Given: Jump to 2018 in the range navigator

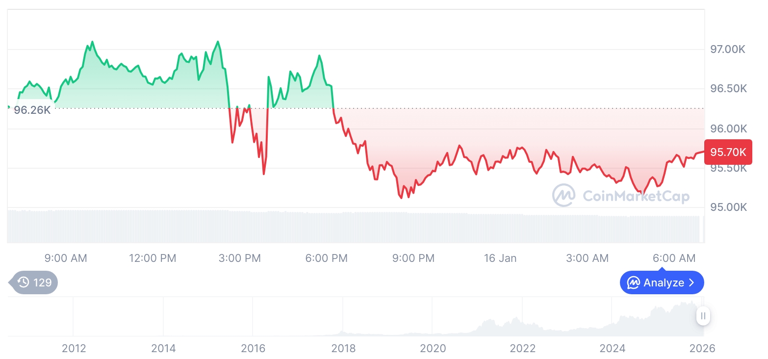Looking at the screenshot, I should click(x=343, y=349).
